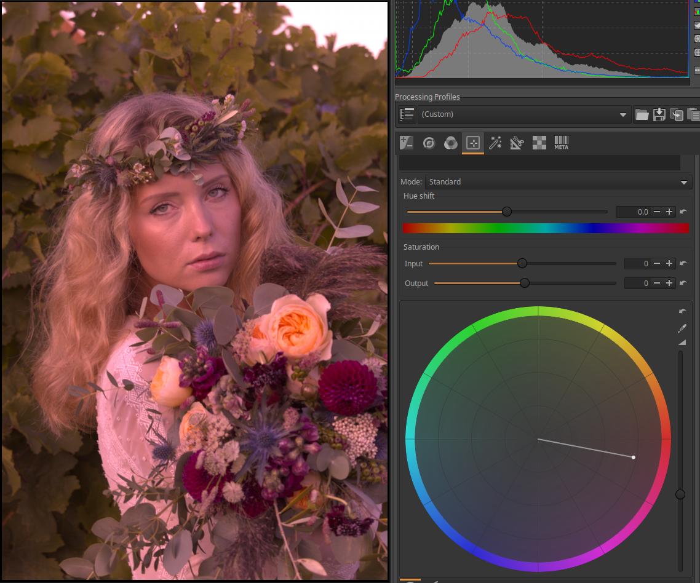This screenshot has height=583, width=700.
Task: Open the Raw checkerboard tab icon
Action: click(539, 143)
